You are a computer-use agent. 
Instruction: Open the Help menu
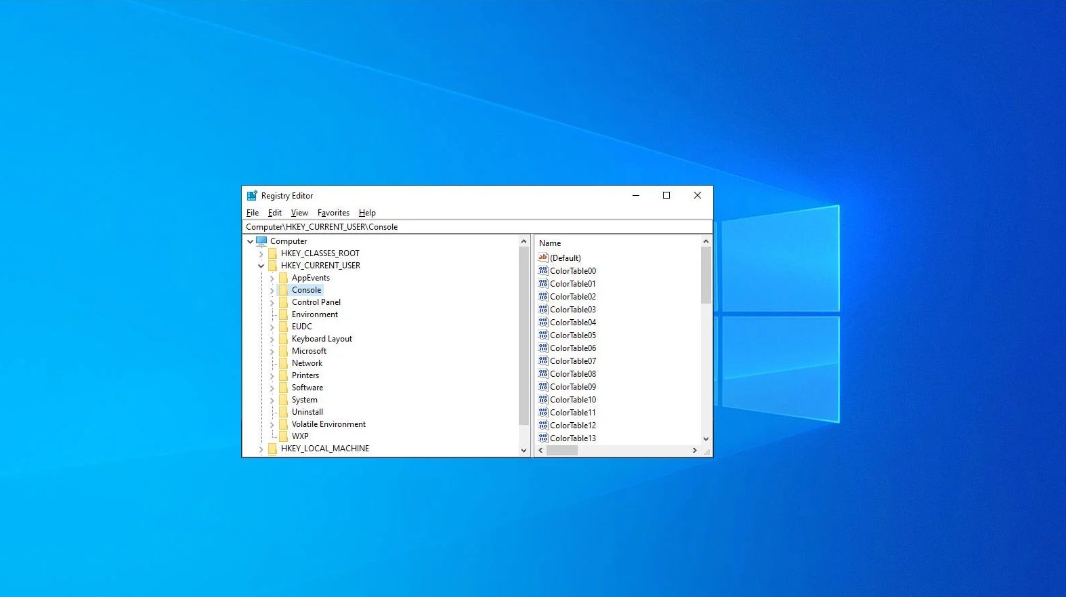367,213
